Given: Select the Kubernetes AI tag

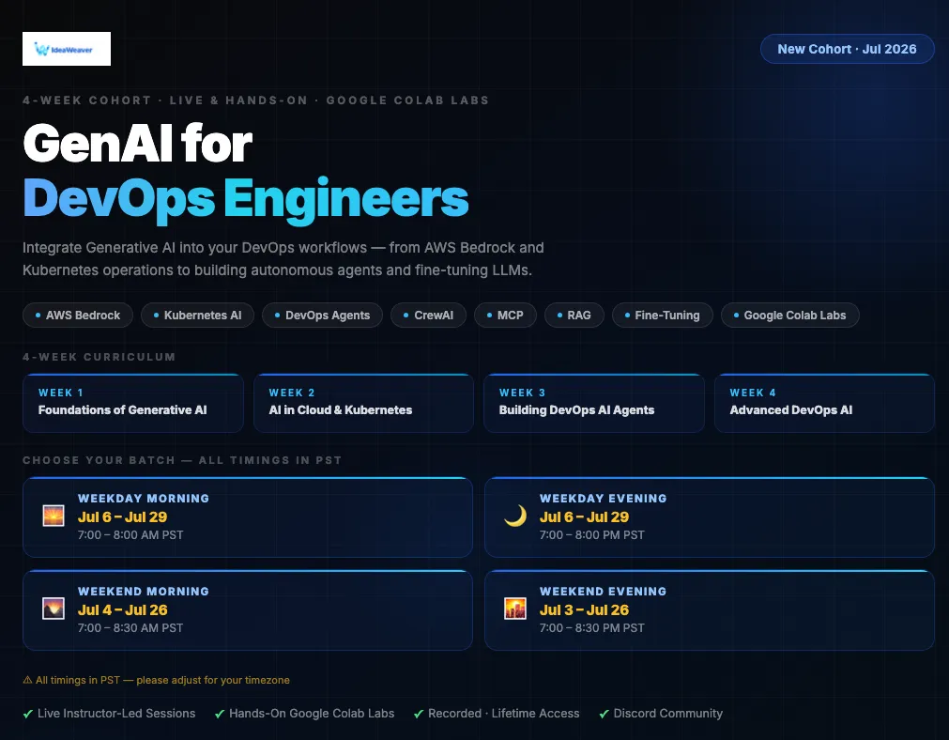Looking at the screenshot, I should tap(197, 315).
